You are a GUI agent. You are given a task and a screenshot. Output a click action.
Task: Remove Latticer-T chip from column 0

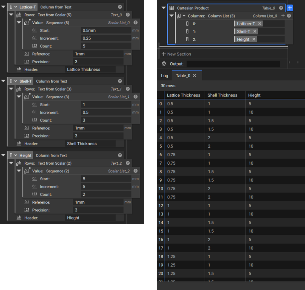click(260, 24)
